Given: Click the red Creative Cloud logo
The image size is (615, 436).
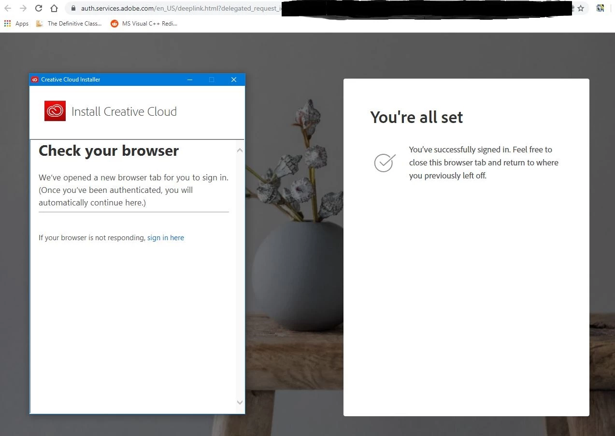Looking at the screenshot, I should [x=55, y=111].
